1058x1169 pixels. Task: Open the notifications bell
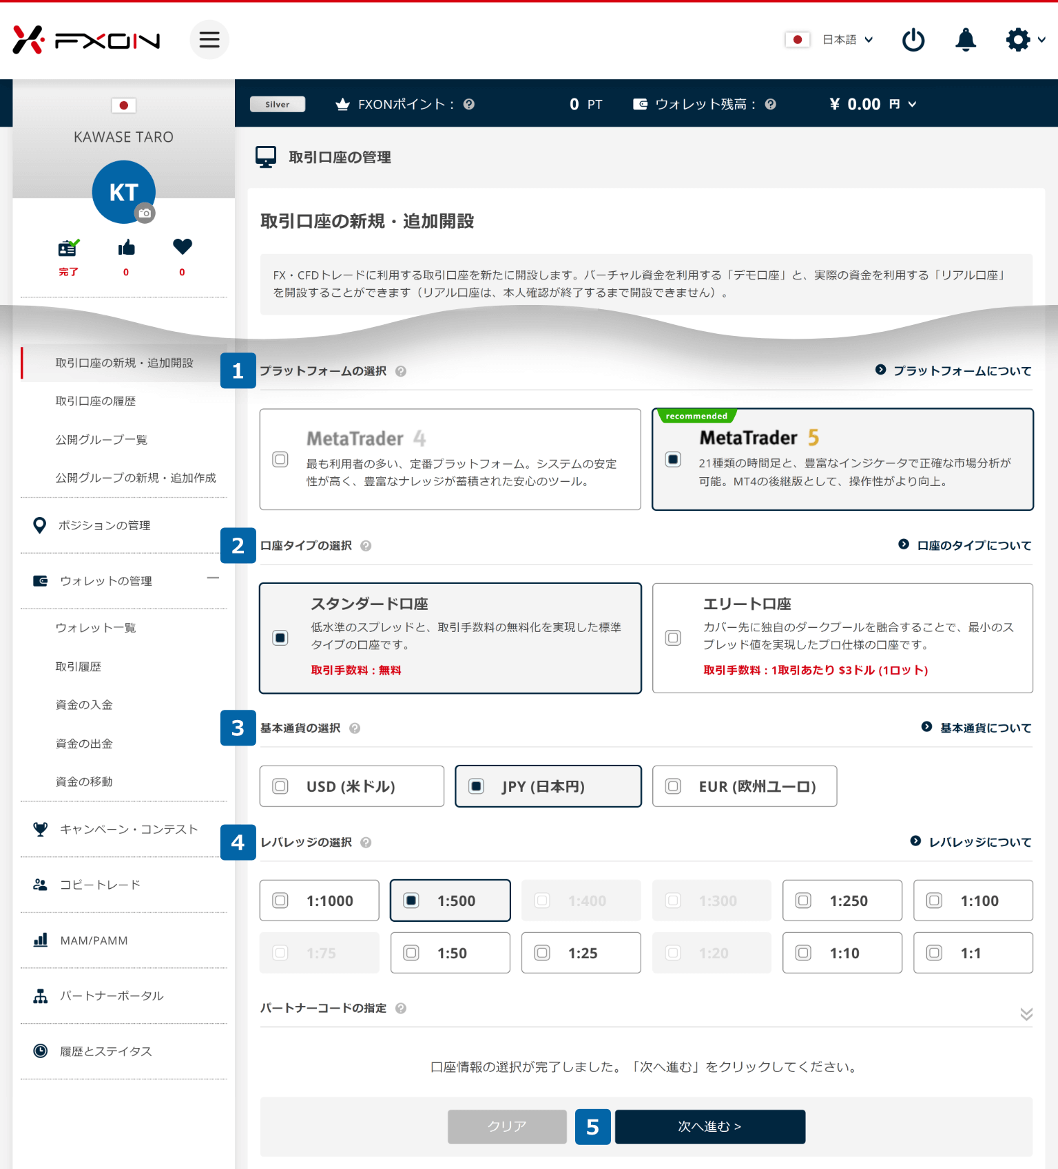(966, 40)
